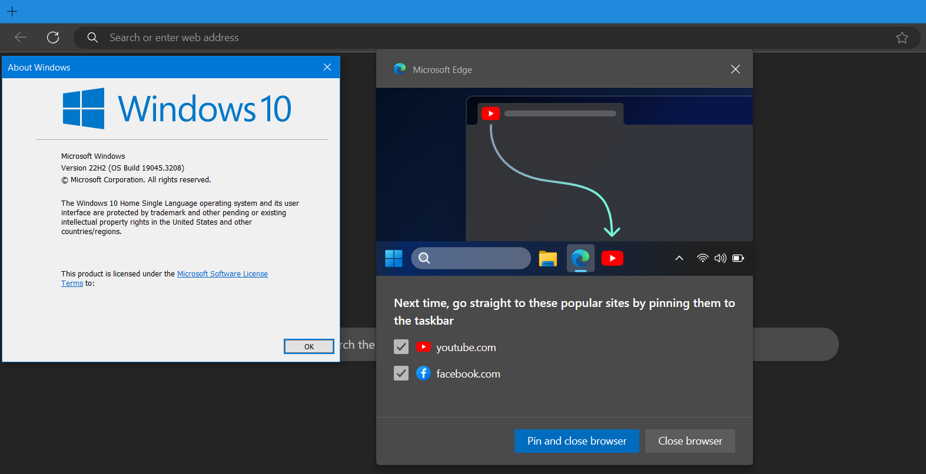Click the browser back arrow
Image resolution: width=926 pixels, height=474 pixels.
click(x=21, y=38)
